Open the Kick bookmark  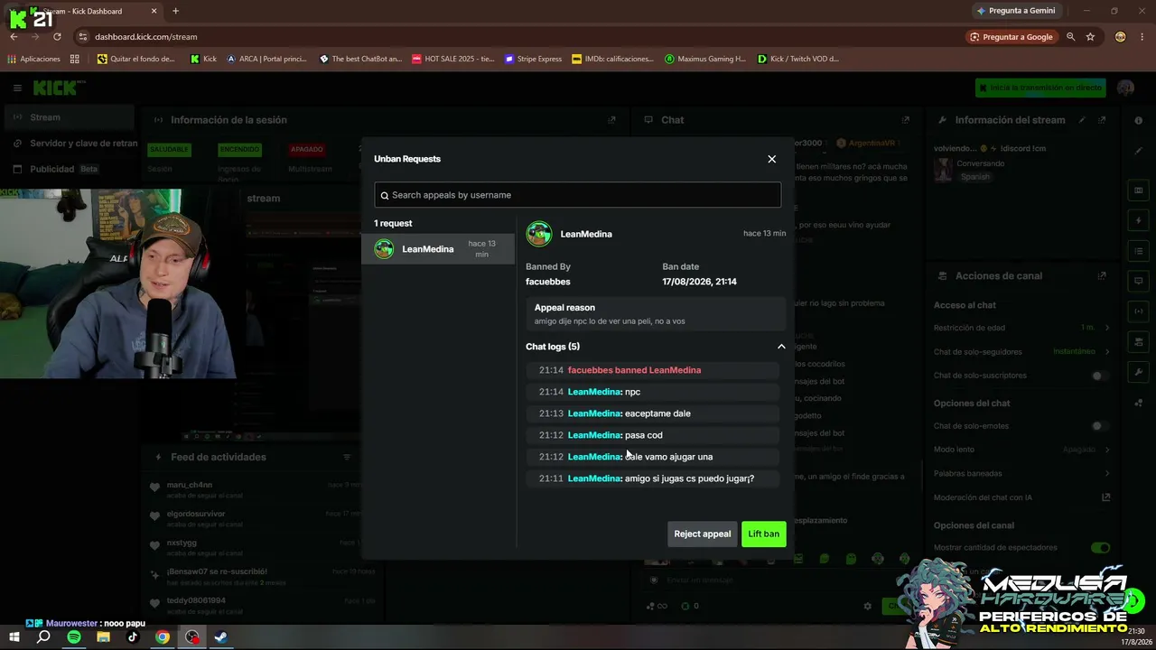203,59
